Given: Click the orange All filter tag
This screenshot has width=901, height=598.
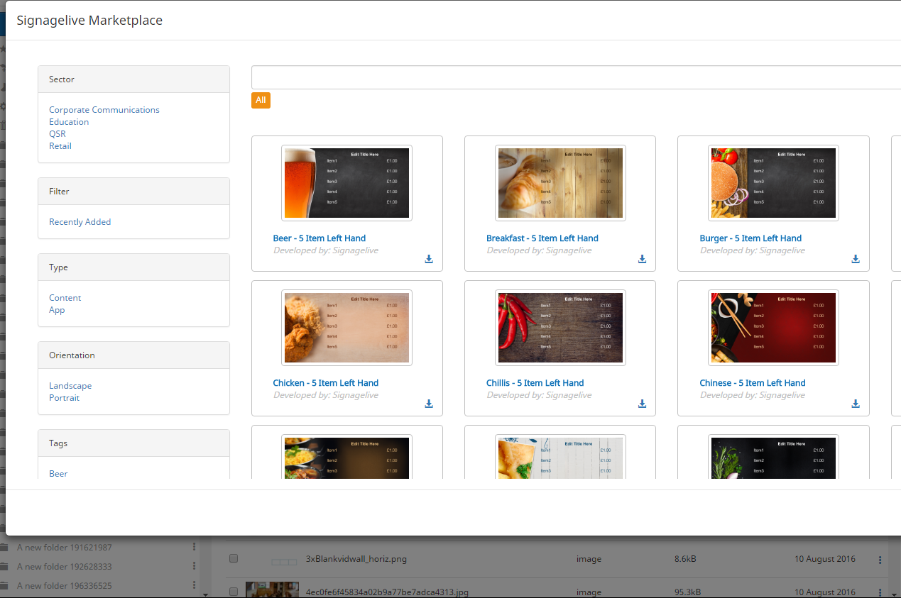Looking at the screenshot, I should coord(261,100).
